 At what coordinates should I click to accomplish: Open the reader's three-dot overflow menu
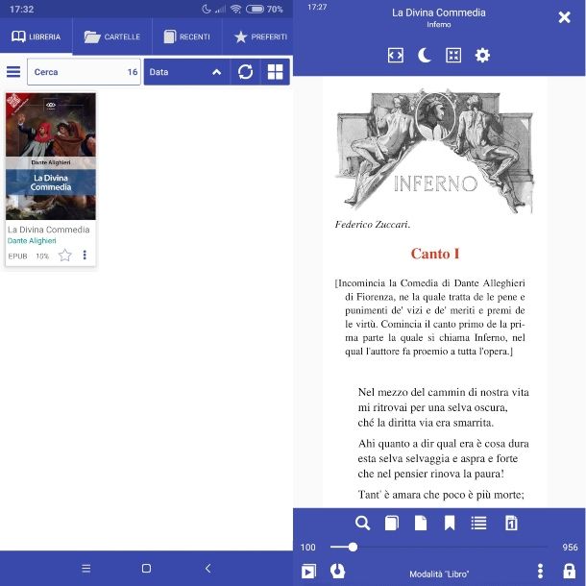pyautogui.click(x=540, y=571)
